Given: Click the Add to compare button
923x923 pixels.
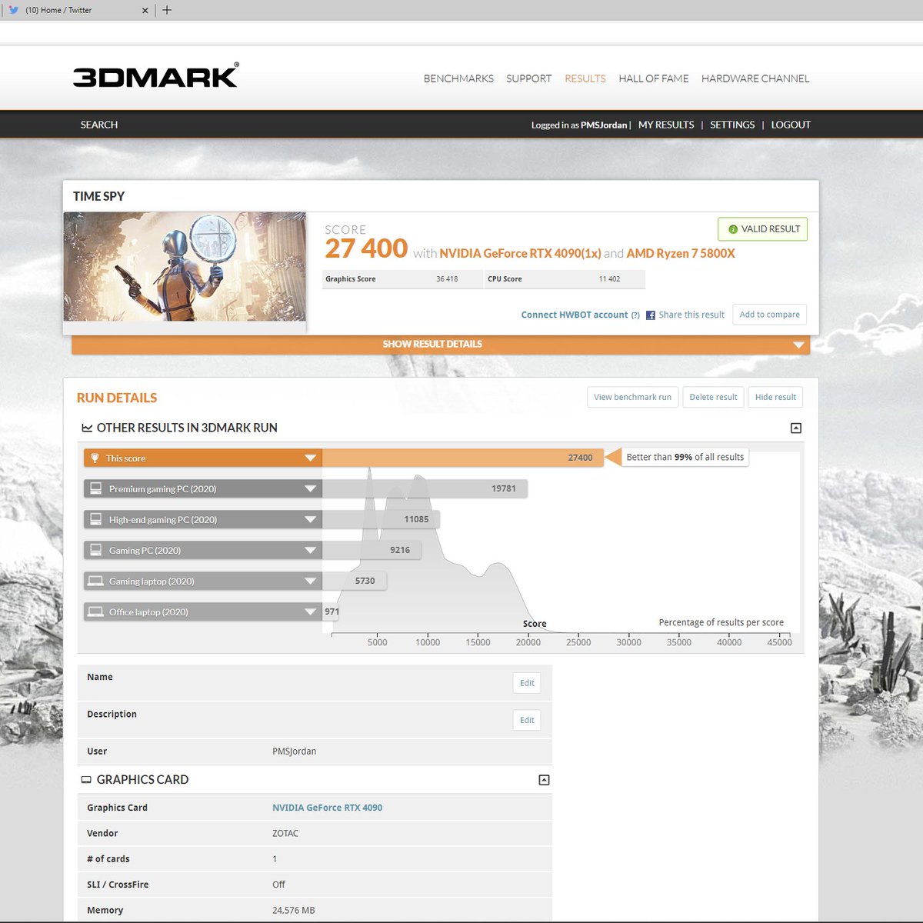Looking at the screenshot, I should coord(769,315).
